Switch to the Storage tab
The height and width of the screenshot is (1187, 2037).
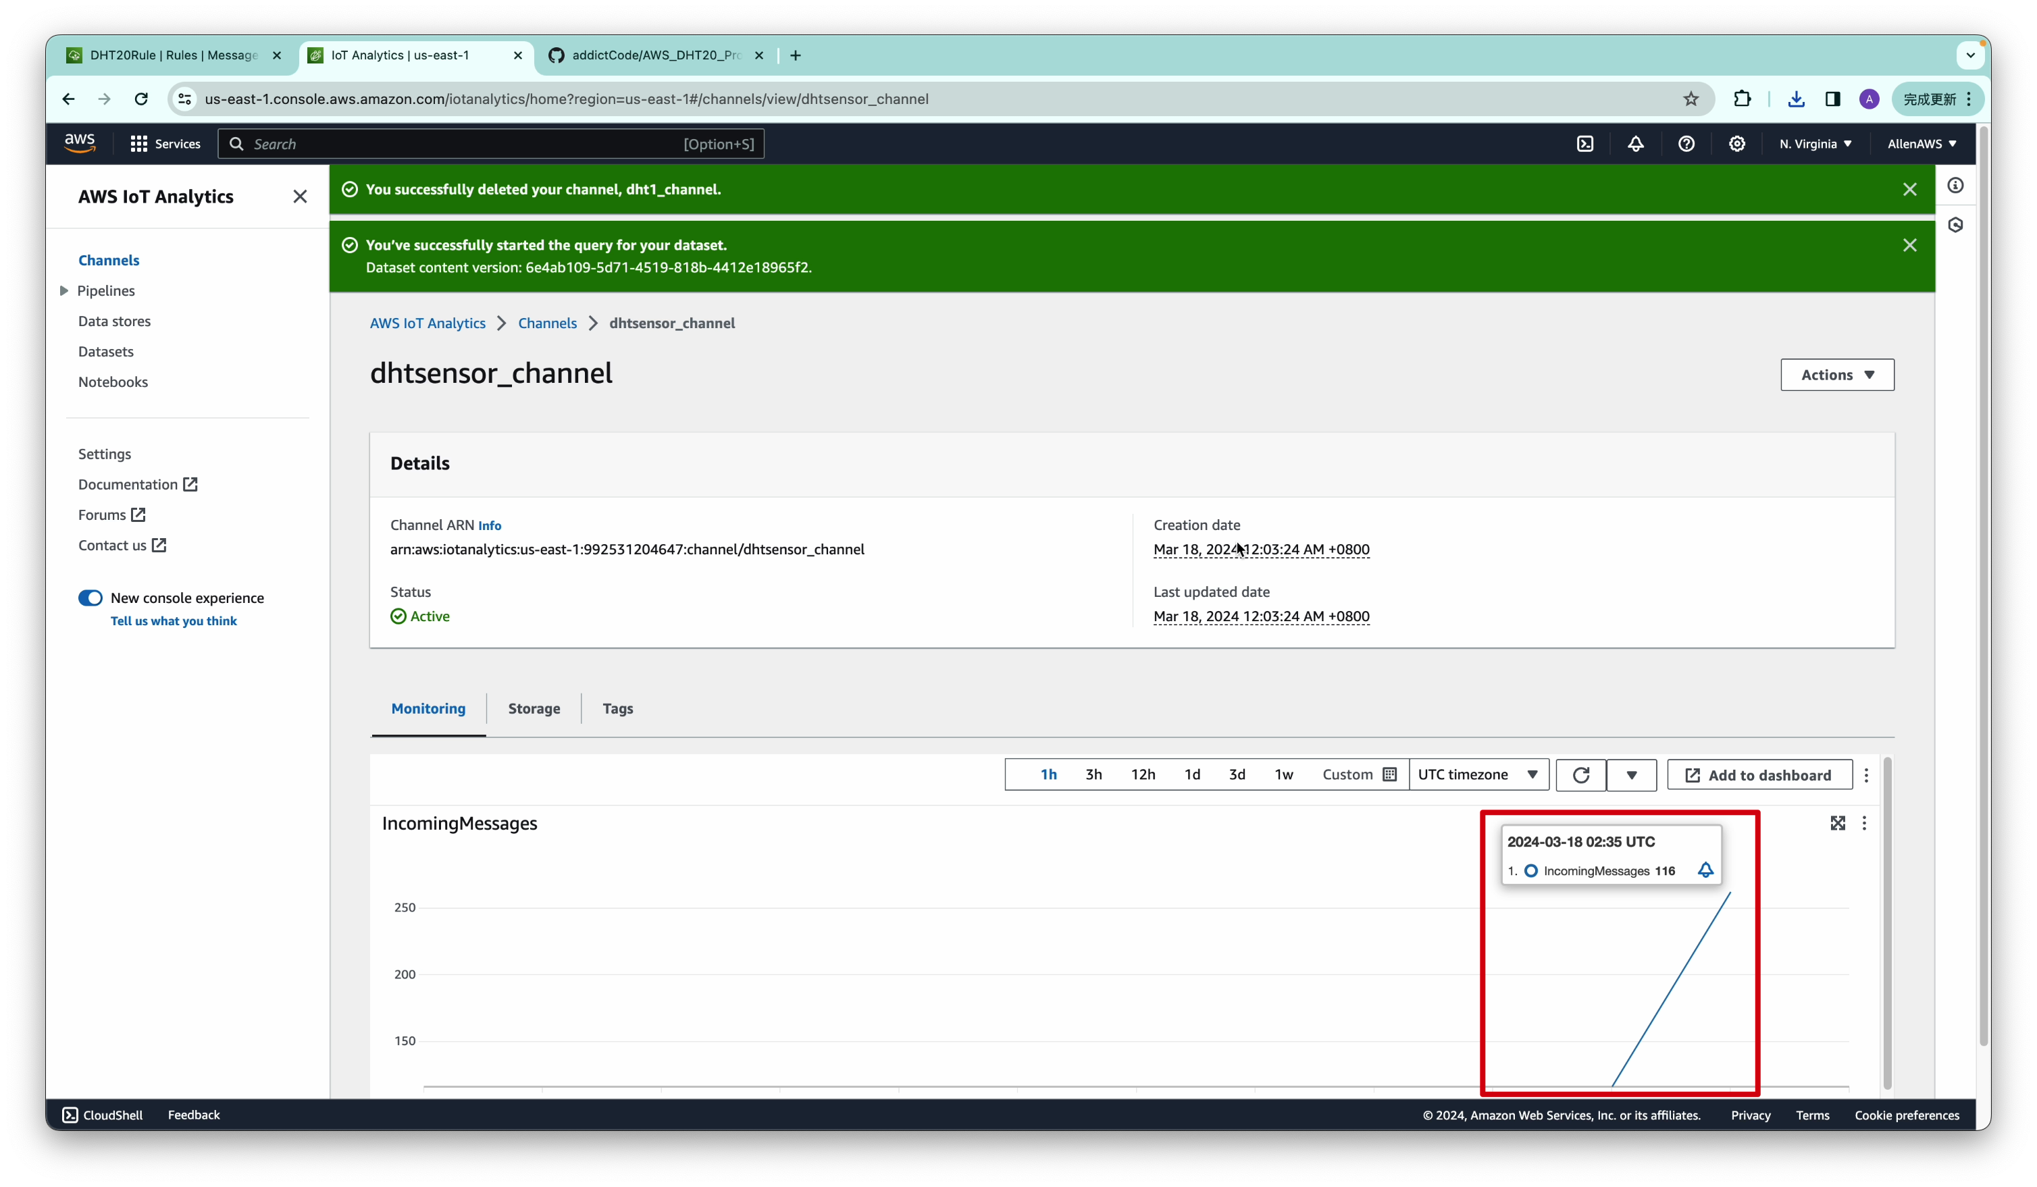(534, 708)
